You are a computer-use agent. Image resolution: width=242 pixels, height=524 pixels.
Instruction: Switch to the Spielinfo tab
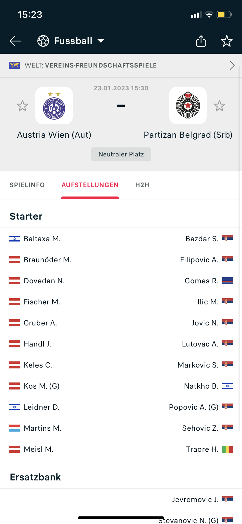(27, 185)
